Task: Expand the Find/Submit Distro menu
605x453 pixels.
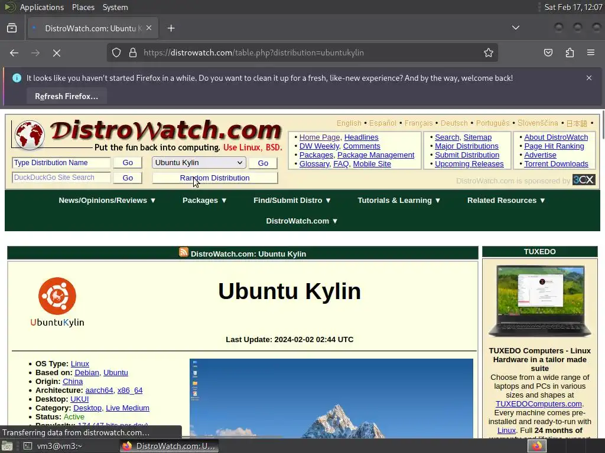Action: 292,201
